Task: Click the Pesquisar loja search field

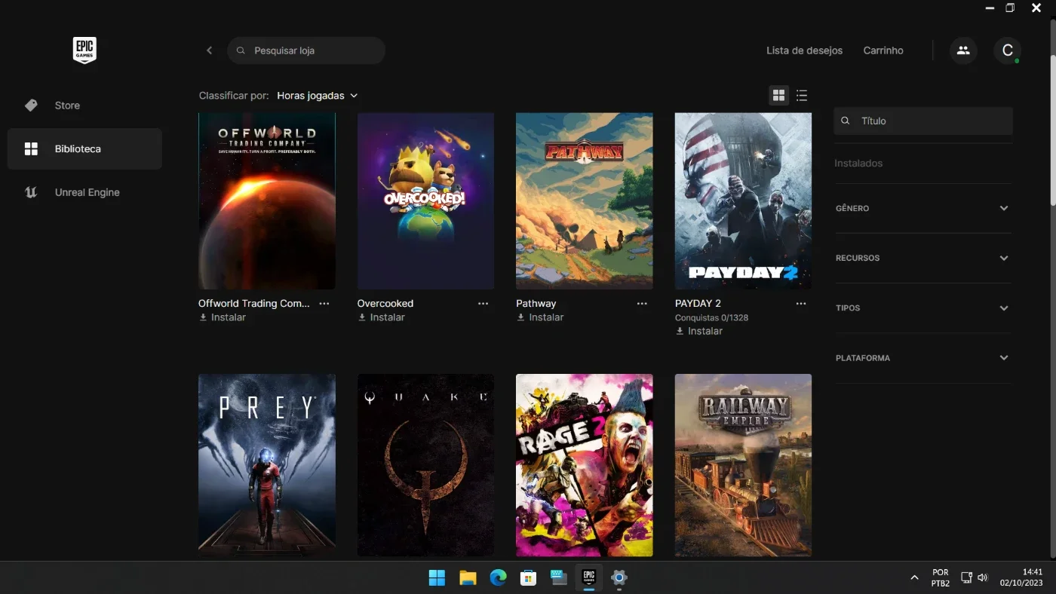Action: coord(306,51)
